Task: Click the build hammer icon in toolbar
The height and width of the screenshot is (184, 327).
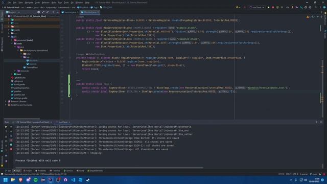Action: (244, 7)
